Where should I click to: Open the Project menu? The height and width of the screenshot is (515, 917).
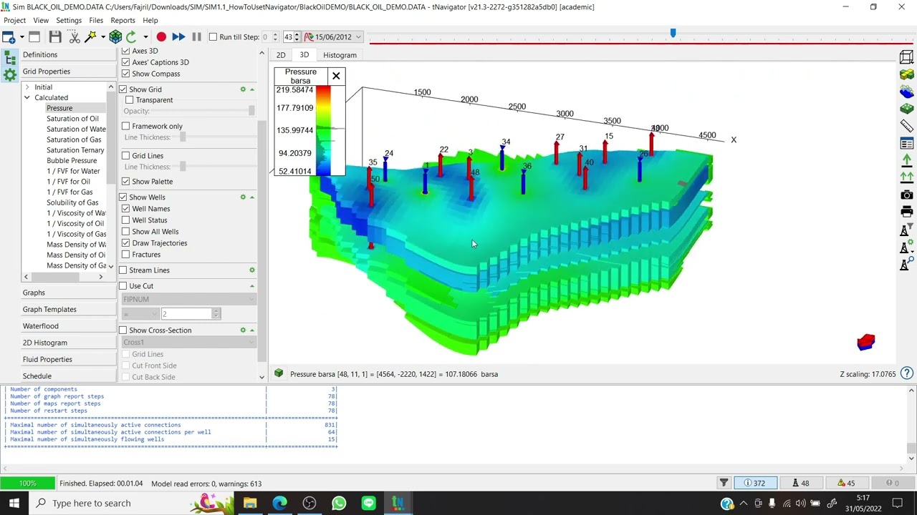coord(14,21)
